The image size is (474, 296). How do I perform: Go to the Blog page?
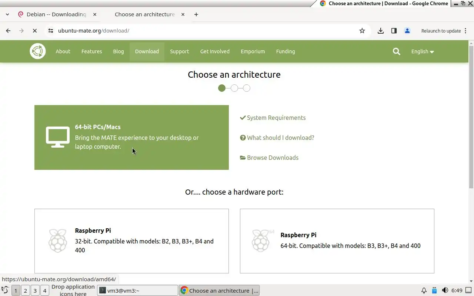[118, 51]
